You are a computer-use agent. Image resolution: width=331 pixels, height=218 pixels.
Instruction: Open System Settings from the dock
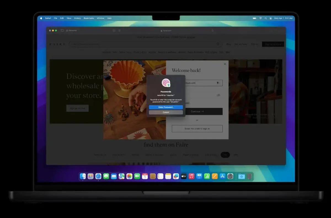click(230, 176)
